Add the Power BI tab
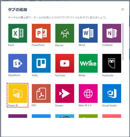The width and height of the screenshot is (130, 137). click(18, 93)
